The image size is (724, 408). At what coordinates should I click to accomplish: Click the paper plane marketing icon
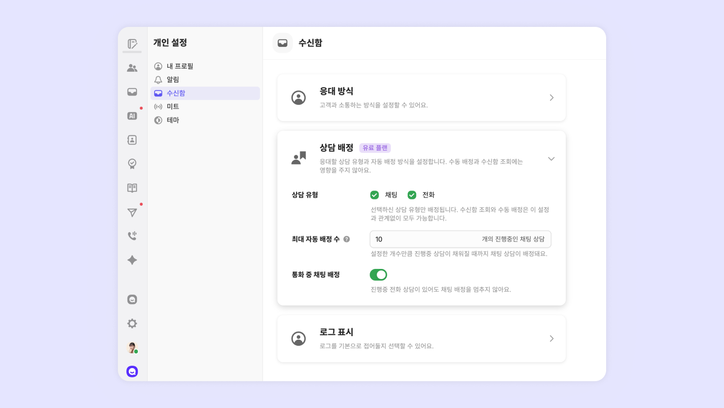[x=132, y=212]
